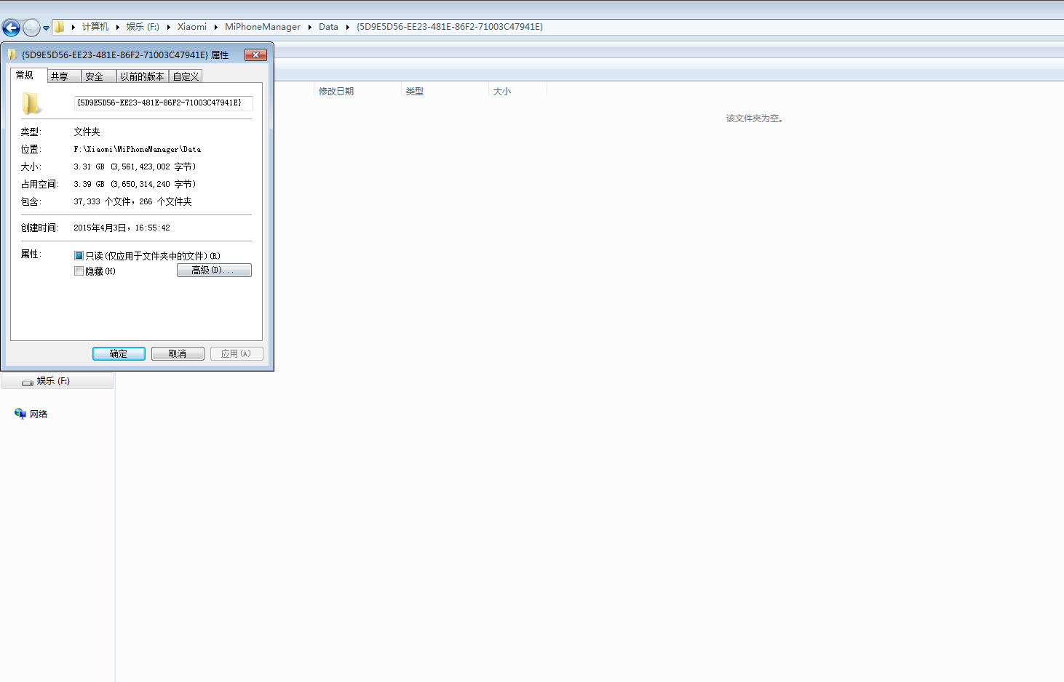Switch to the 常规 tab
The image size is (1064, 682).
point(29,76)
